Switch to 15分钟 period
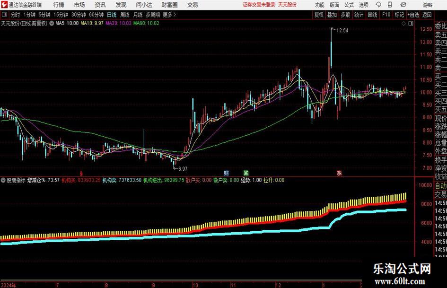The image size is (447, 288). tap(61, 15)
